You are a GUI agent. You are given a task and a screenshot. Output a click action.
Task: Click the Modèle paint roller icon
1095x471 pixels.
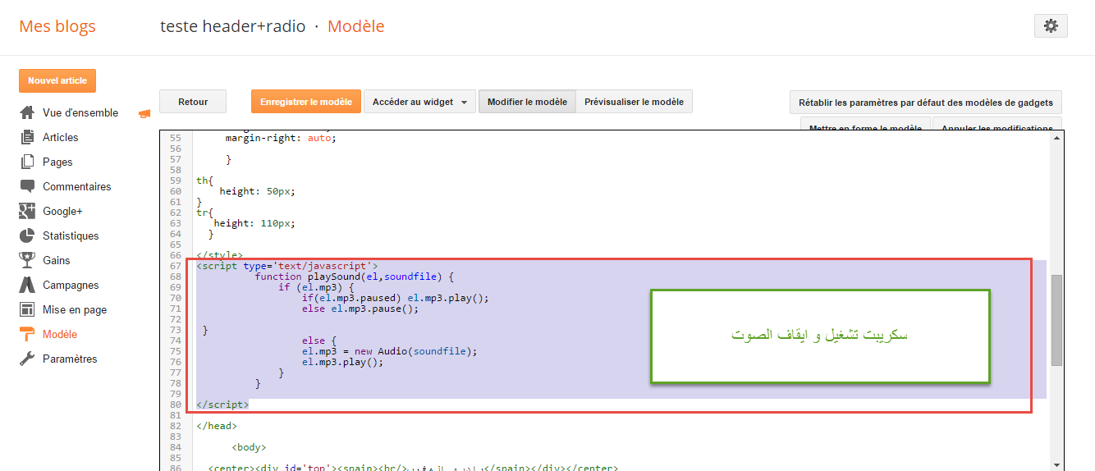click(x=27, y=334)
